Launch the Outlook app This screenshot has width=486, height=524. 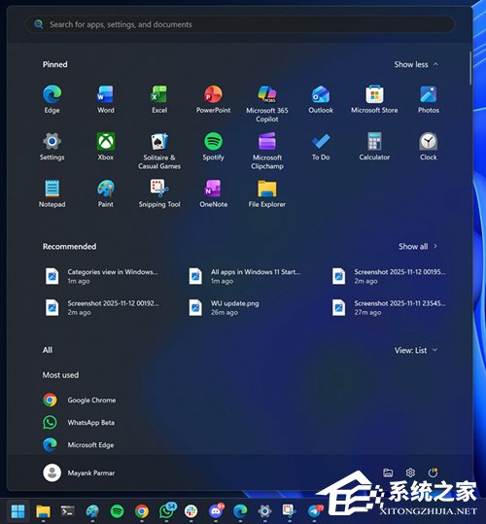pos(321,99)
